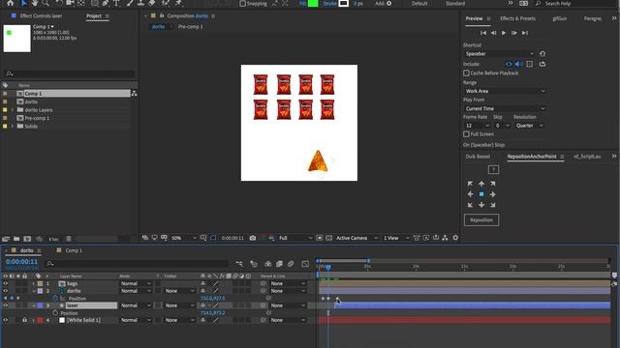Expand the Solids folder

click(13, 127)
